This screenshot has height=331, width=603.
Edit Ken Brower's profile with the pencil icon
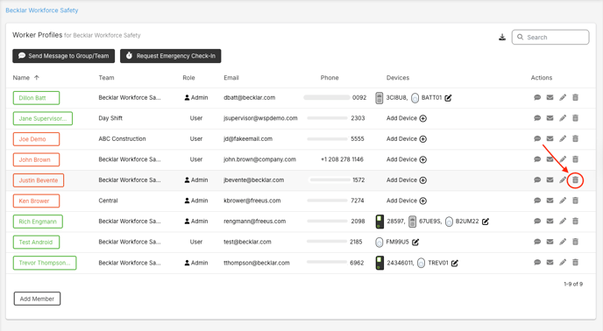pyautogui.click(x=563, y=201)
